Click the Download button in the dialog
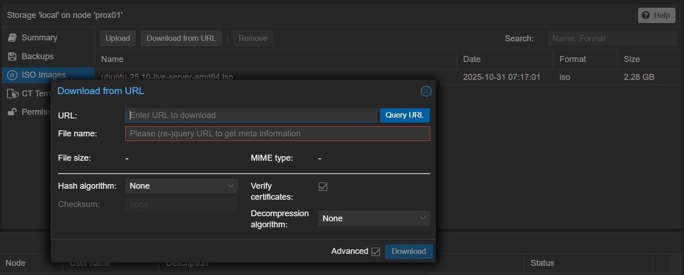This screenshot has height=275, width=684. point(408,251)
